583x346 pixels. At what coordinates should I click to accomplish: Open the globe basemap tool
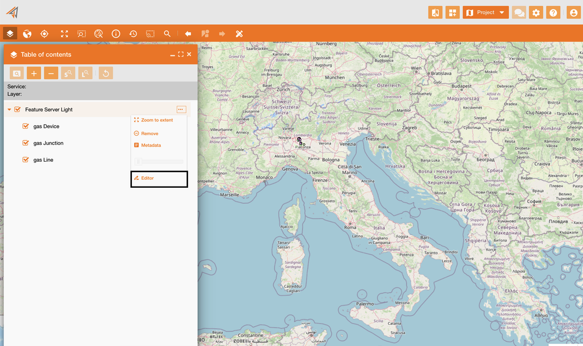[x=27, y=34]
